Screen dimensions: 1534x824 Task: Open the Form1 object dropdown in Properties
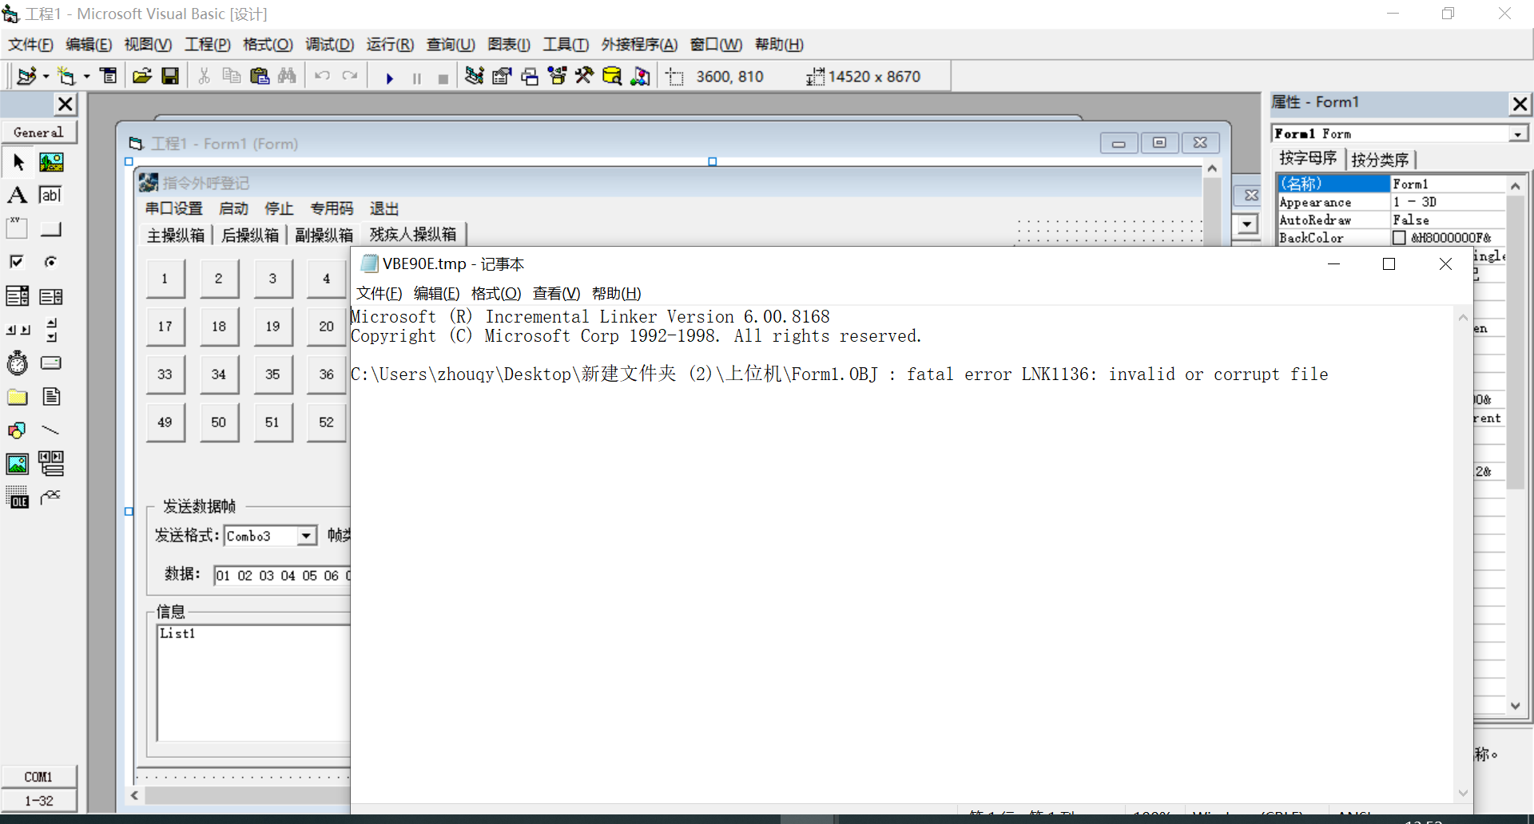(x=1517, y=134)
